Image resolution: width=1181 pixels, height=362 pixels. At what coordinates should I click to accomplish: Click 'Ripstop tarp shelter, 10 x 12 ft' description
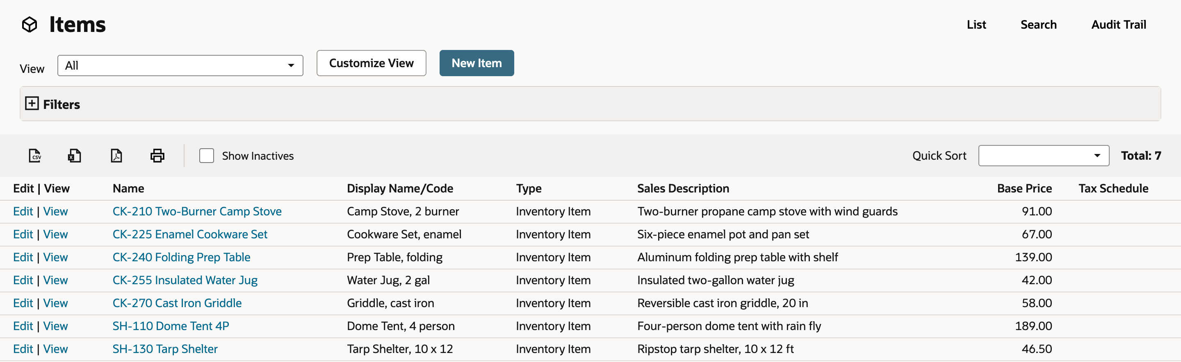click(x=715, y=349)
